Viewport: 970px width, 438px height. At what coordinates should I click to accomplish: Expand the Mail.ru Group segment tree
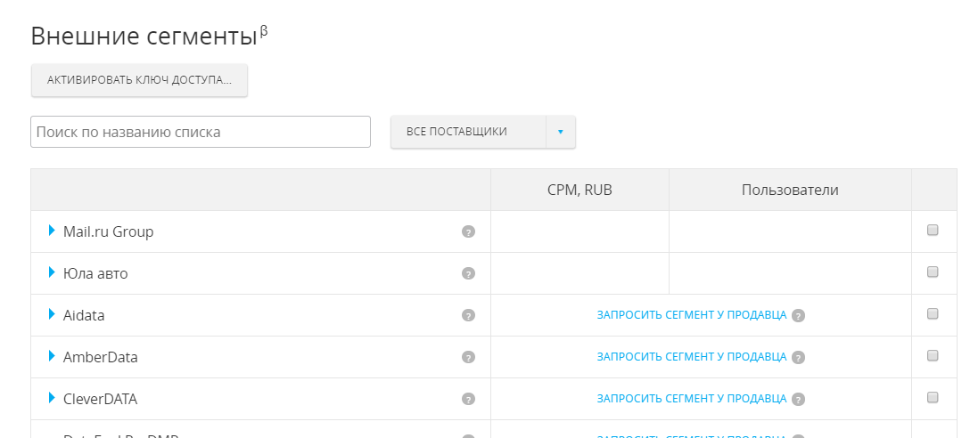point(52,231)
